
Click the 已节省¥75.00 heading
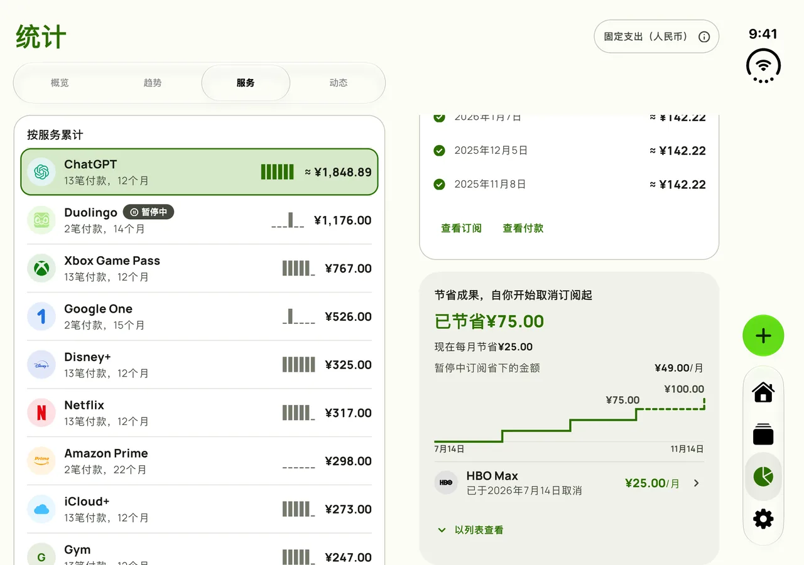(x=489, y=321)
